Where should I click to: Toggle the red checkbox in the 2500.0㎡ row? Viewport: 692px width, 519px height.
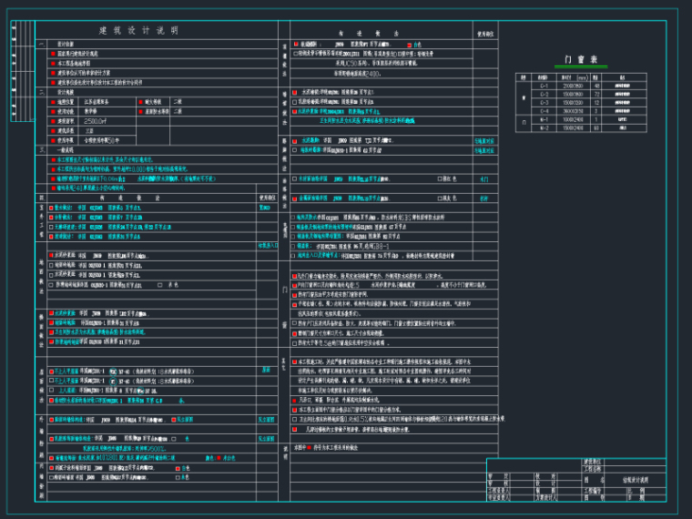tap(51, 119)
